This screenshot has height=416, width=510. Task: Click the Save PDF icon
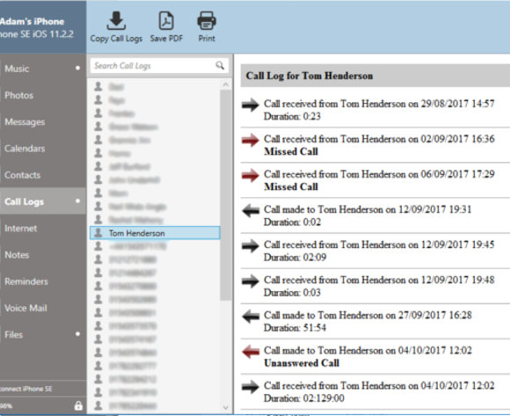point(166,21)
